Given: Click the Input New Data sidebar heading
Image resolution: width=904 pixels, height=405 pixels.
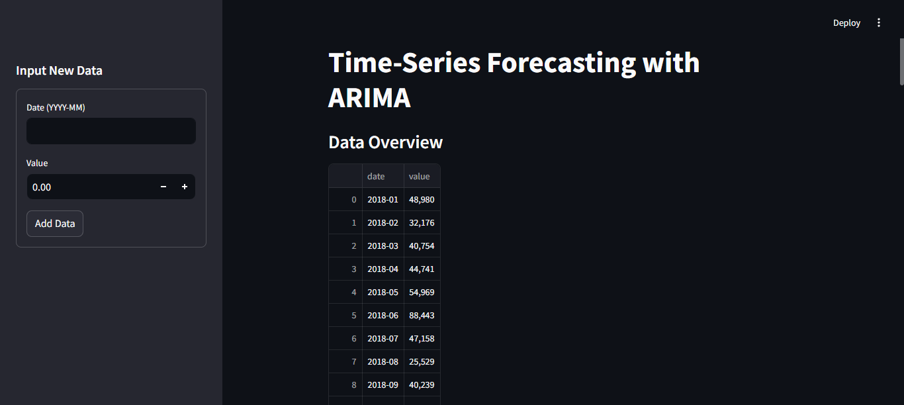Looking at the screenshot, I should tap(59, 70).
